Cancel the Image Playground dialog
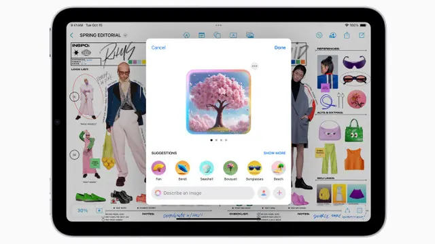435x244 pixels. point(158,47)
